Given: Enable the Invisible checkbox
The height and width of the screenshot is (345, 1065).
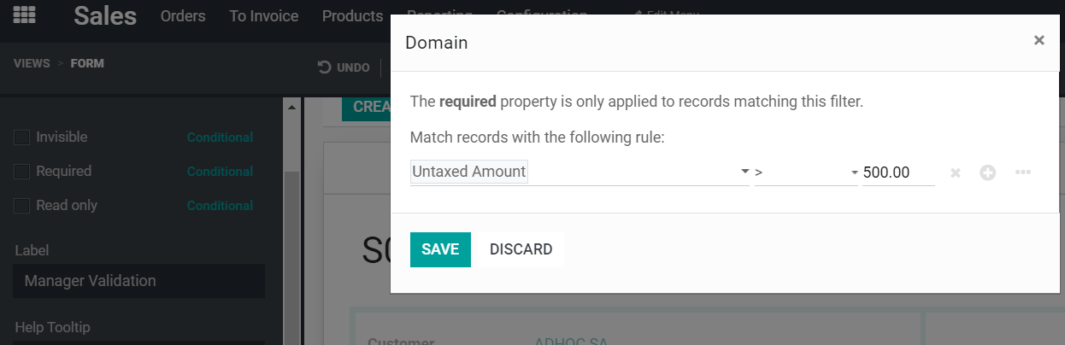Looking at the screenshot, I should click(x=22, y=137).
